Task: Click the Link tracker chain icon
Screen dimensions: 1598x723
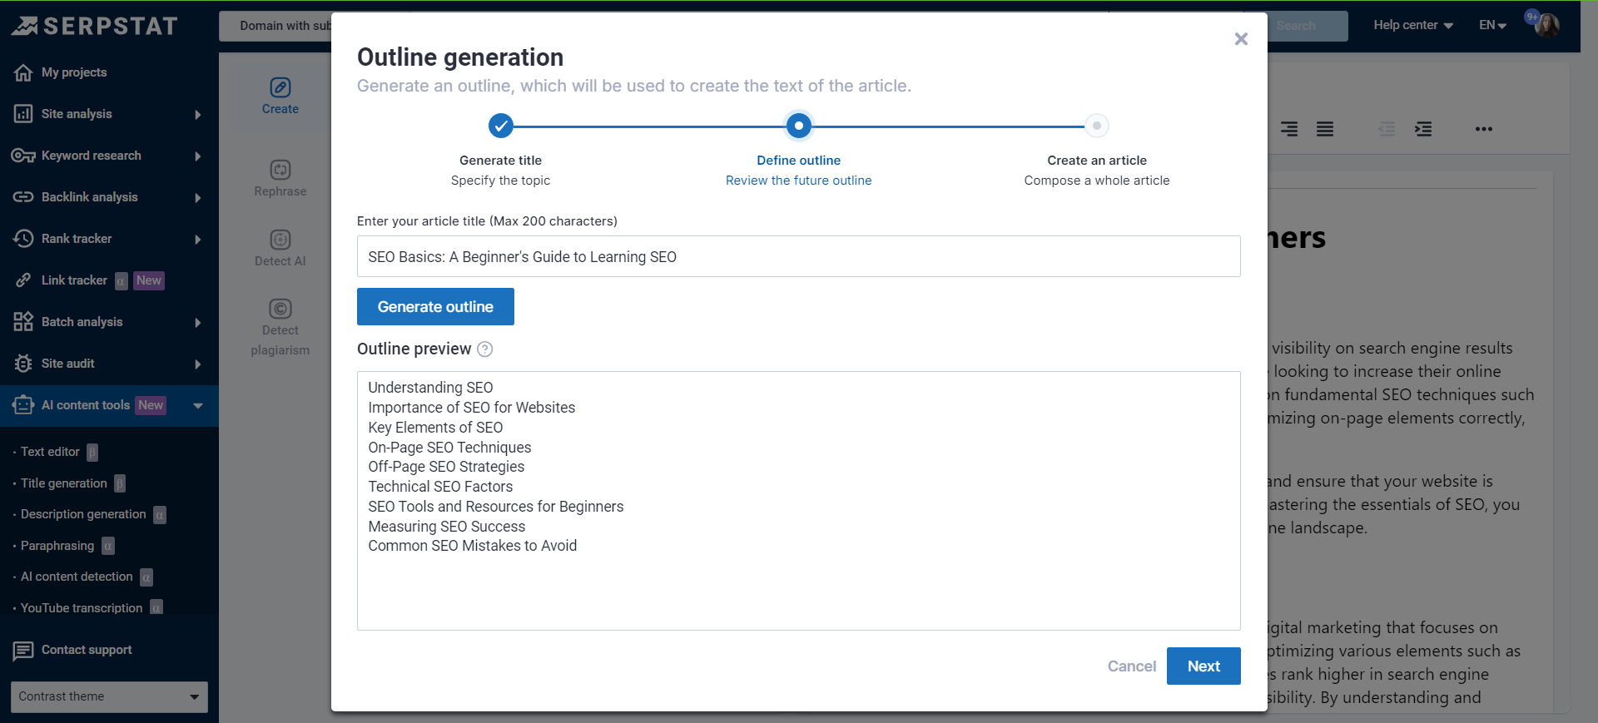Action: 23,280
